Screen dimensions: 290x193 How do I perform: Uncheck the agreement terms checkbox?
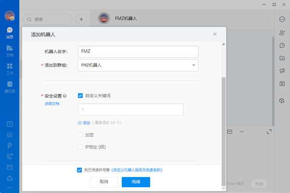(x=79, y=170)
